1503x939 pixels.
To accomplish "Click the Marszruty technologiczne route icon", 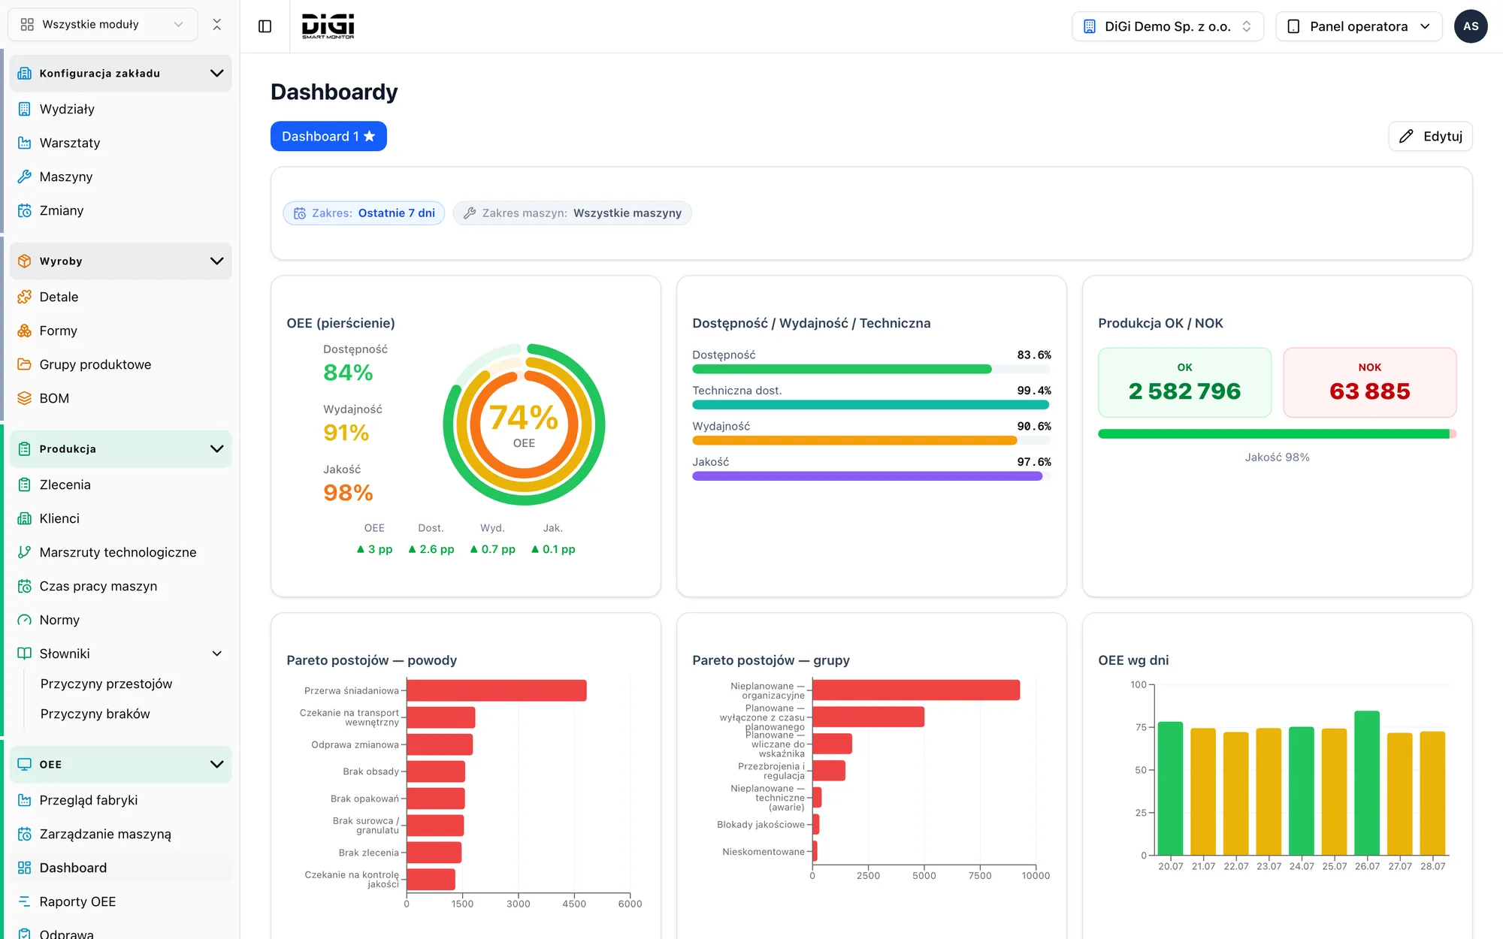I will (25, 552).
